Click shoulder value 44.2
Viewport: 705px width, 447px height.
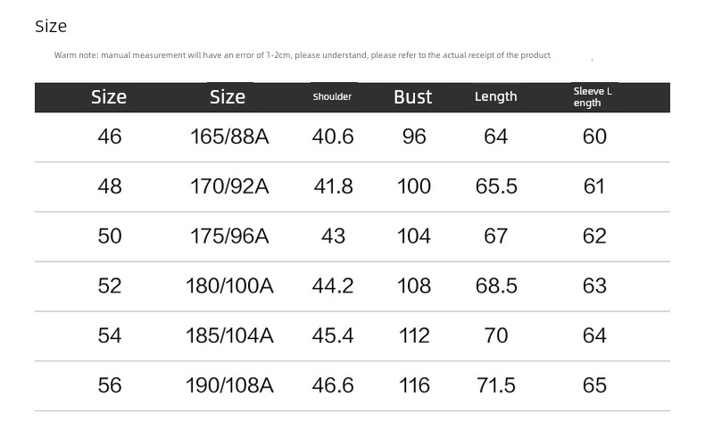[333, 286]
